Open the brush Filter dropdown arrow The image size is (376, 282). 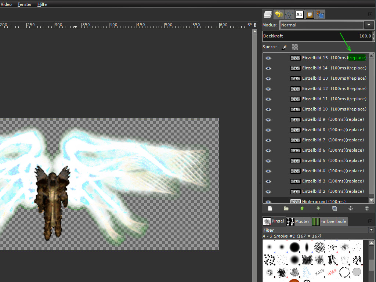(372, 230)
